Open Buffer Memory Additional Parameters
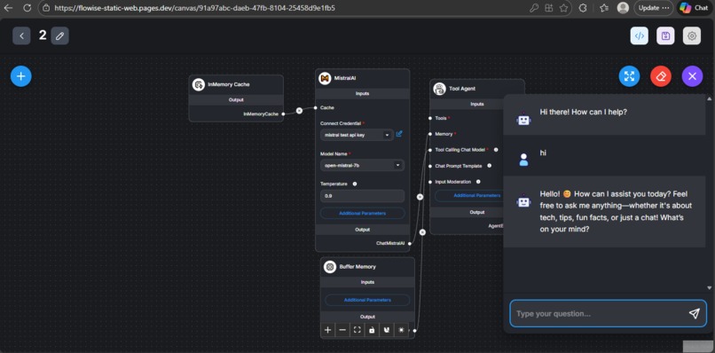715x353 pixels. point(367,300)
